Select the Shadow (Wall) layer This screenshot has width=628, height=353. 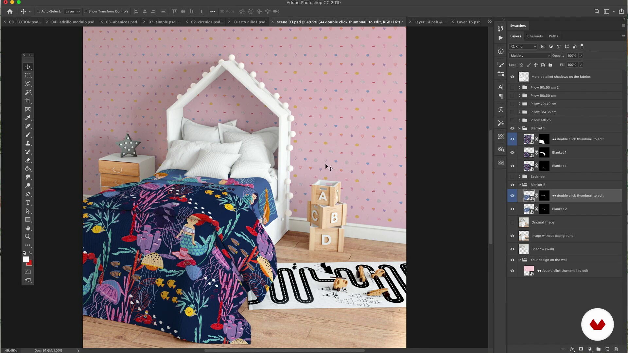[x=565, y=249]
